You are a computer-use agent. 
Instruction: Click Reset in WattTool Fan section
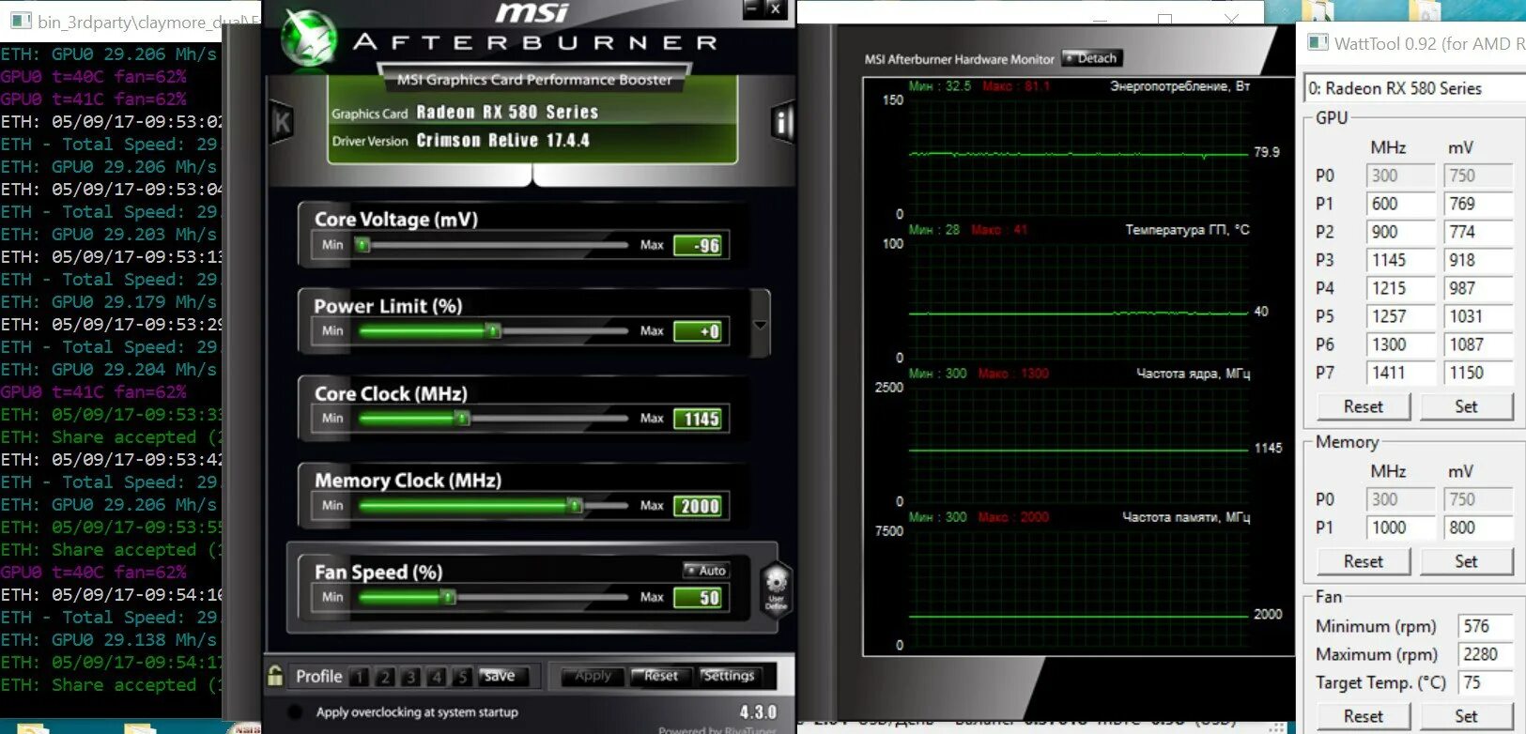click(1364, 716)
